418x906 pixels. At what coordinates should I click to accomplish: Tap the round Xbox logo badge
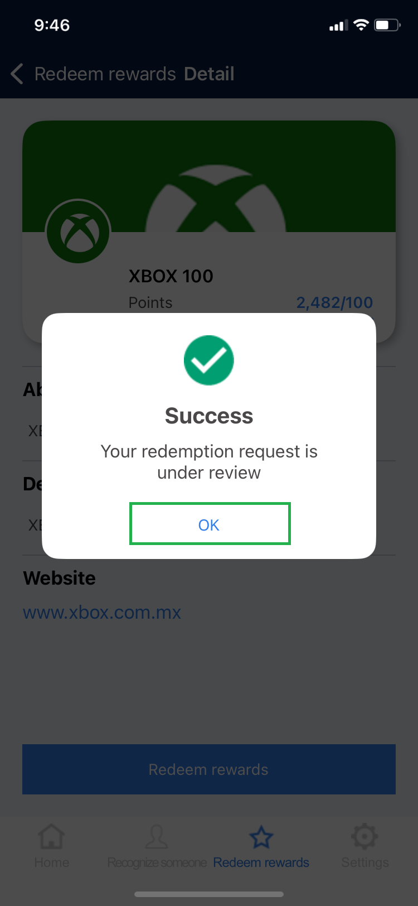pyautogui.click(x=78, y=232)
